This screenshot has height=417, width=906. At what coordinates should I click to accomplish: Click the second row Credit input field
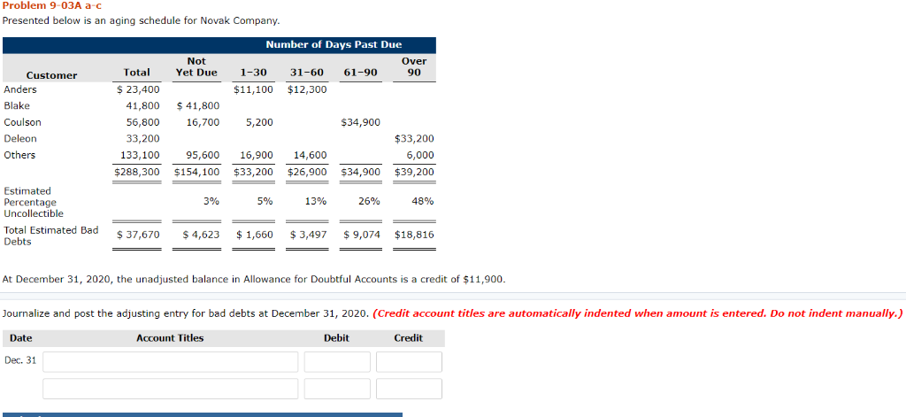click(409, 389)
